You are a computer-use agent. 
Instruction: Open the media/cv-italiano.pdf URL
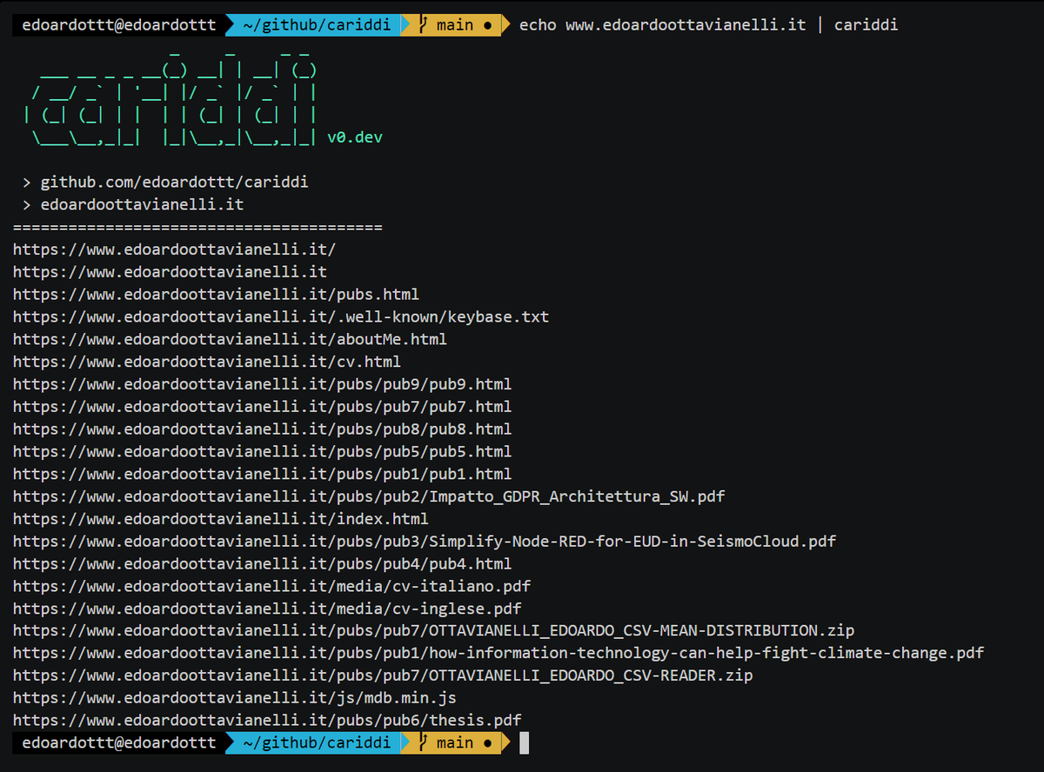click(271, 587)
